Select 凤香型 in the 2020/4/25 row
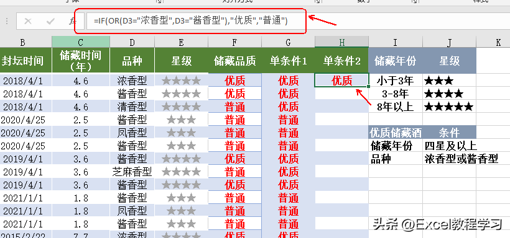The width and height of the screenshot is (510, 238). 132,132
